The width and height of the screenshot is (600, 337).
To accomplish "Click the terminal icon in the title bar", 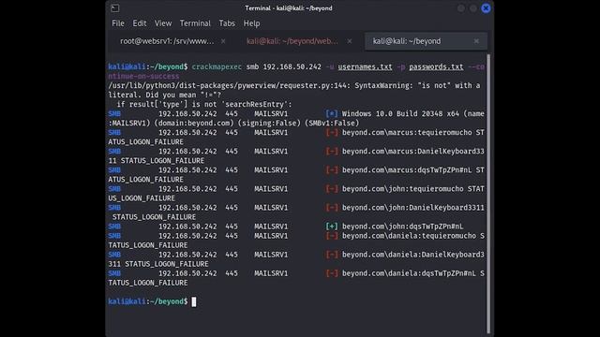I will 114,8.
